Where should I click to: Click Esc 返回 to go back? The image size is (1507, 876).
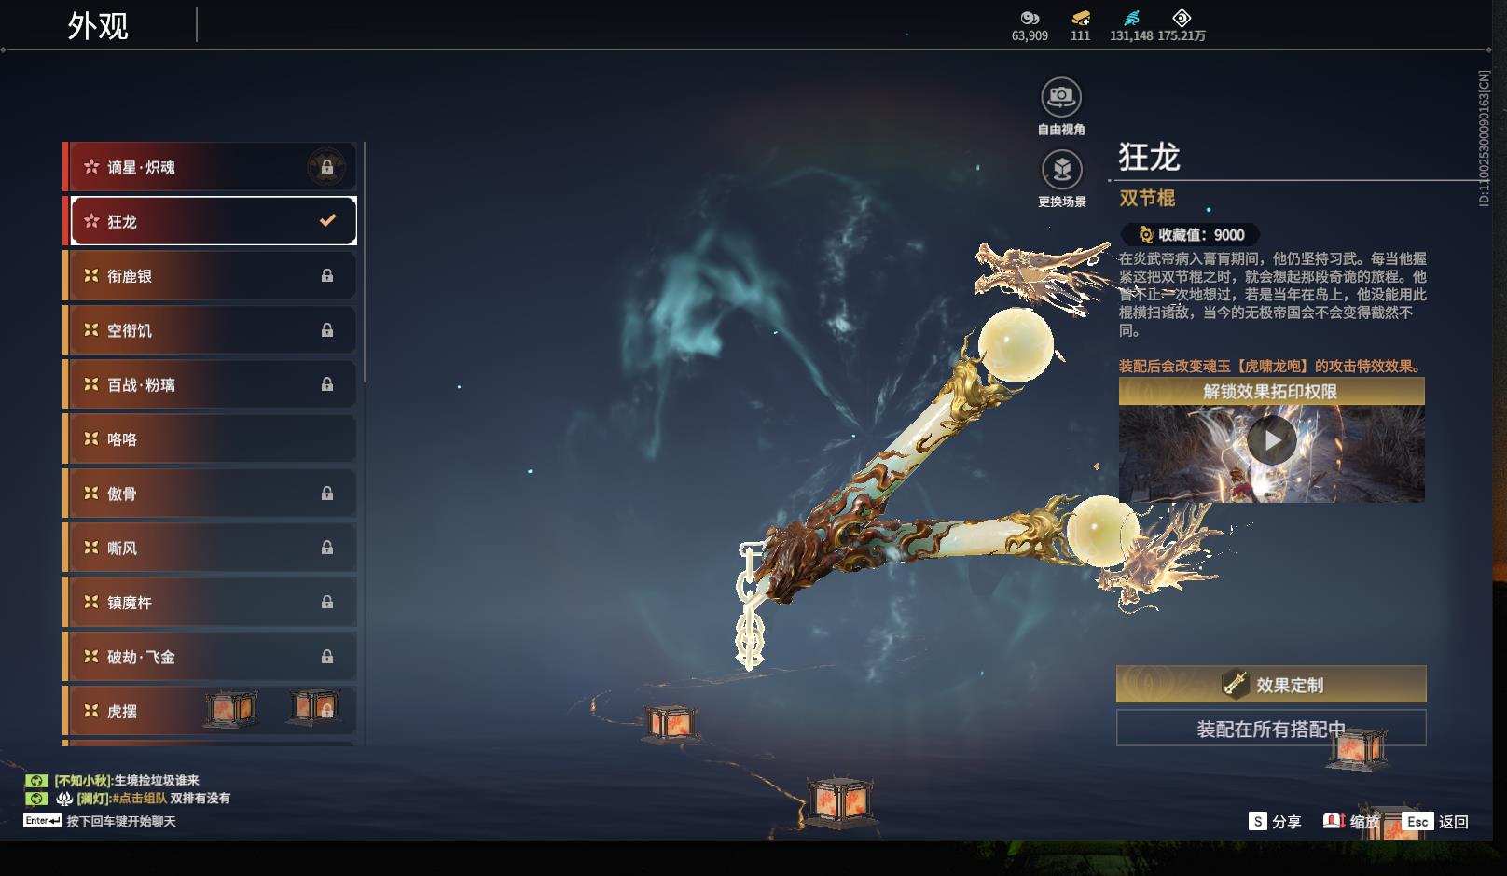[1435, 821]
